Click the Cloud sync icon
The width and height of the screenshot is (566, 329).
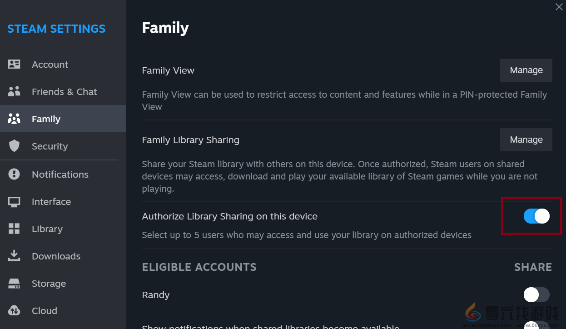[x=14, y=310]
